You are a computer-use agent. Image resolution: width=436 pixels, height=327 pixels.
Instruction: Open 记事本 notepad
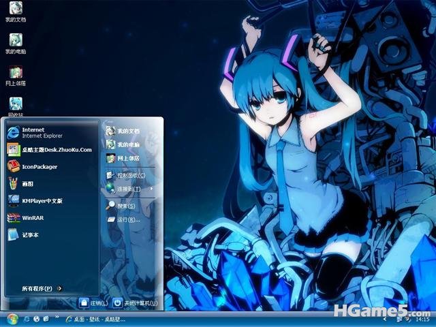[52, 234]
